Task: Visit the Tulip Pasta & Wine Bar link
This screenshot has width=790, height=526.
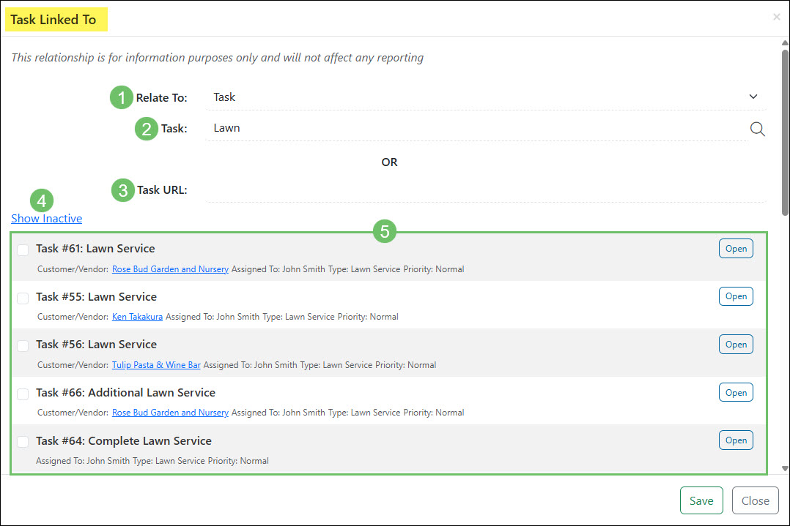Action: (156, 364)
